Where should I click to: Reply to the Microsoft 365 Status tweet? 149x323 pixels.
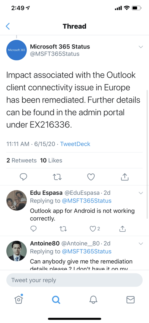pos(23,177)
